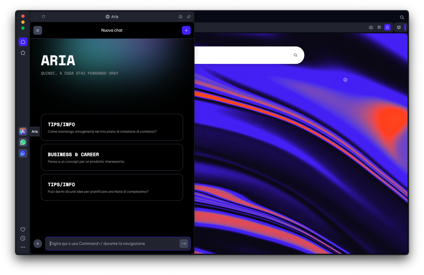Click the three-dot panel options beside reload
Viewport: 424px width, 275px height.
35,17
